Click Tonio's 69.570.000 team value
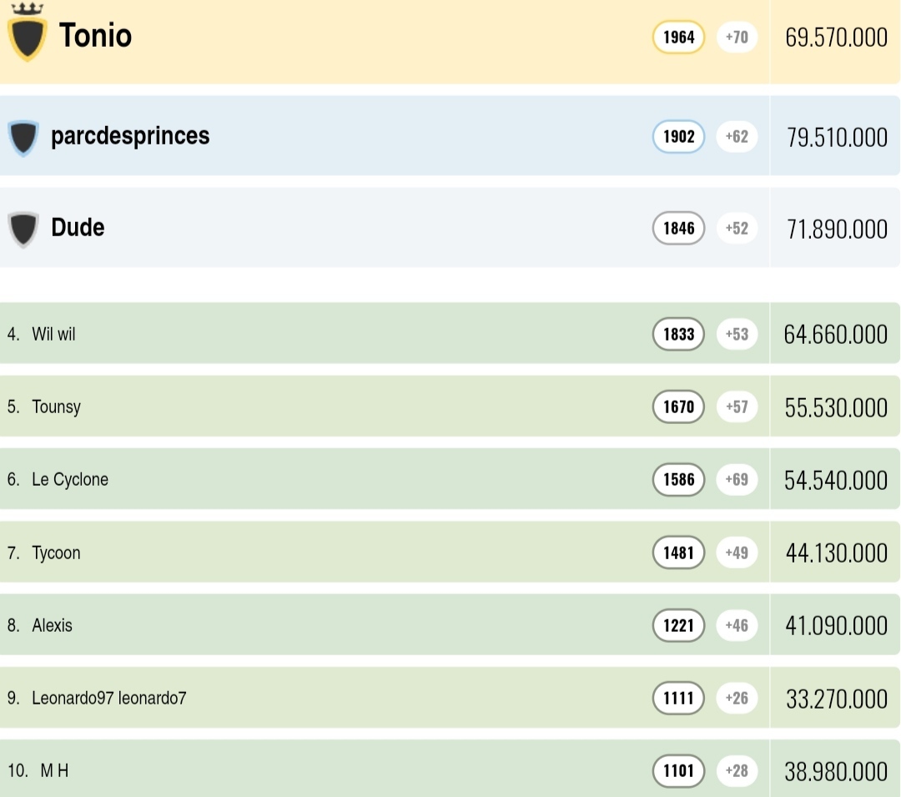 click(x=836, y=38)
